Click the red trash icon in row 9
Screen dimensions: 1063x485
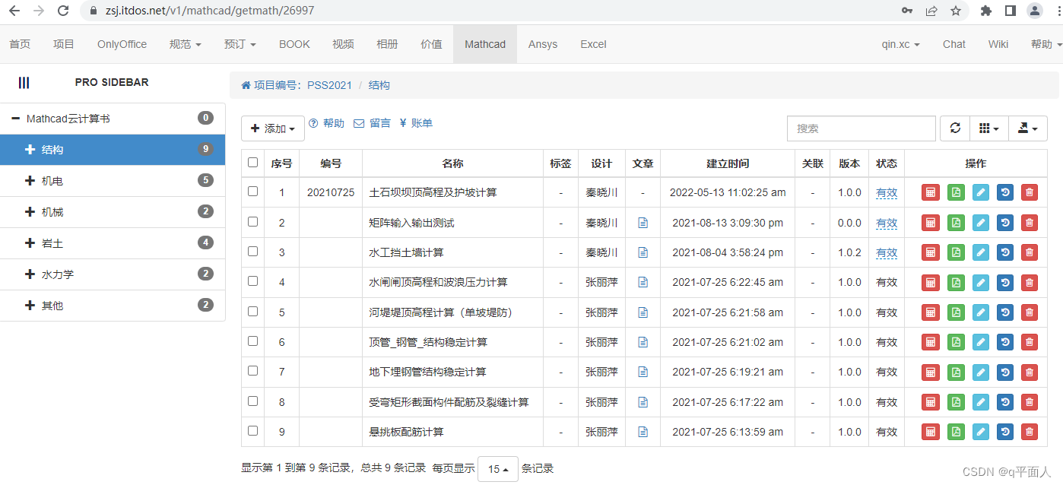point(1030,432)
